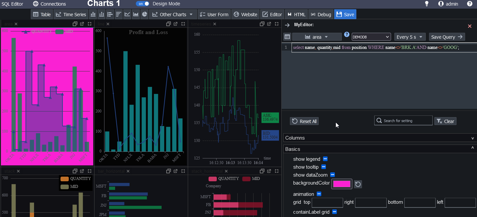The image size is (477, 217).
Task: Toggle QUANTITY series in area chart legend
Action: point(37,31)
